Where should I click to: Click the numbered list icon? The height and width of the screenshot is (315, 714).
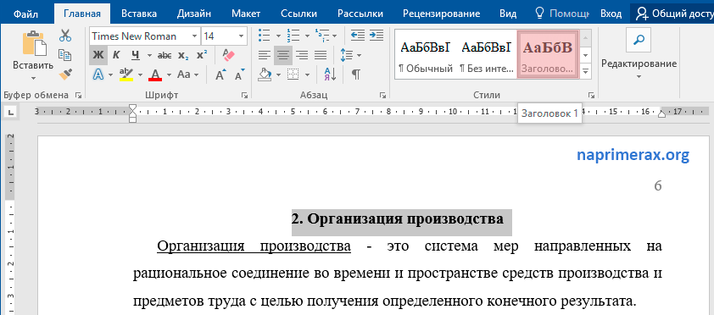pyautogui.click(x=293, y=35)
